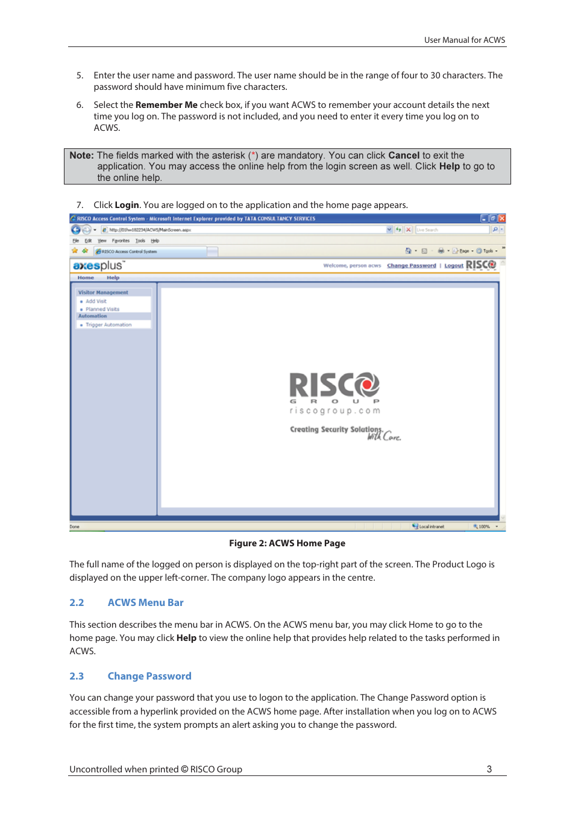Click the green Refresh icon
This screenshot has height=814, width=575.
pyautogui.click(x=398, y=230)
